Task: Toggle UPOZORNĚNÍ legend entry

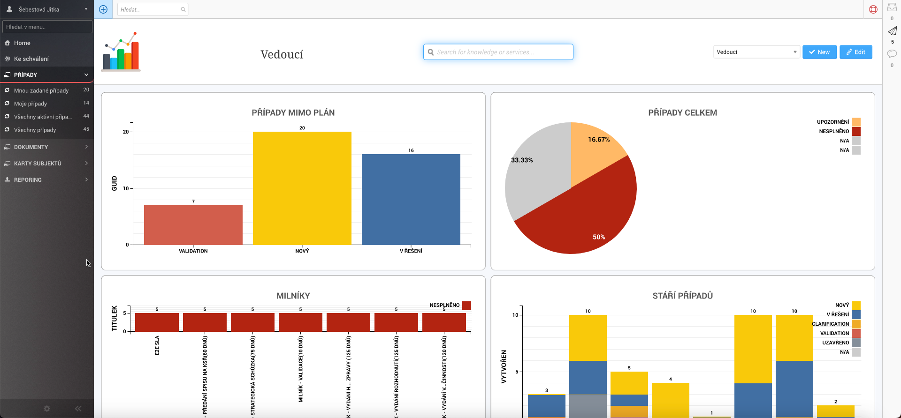Action: [833, 122]
